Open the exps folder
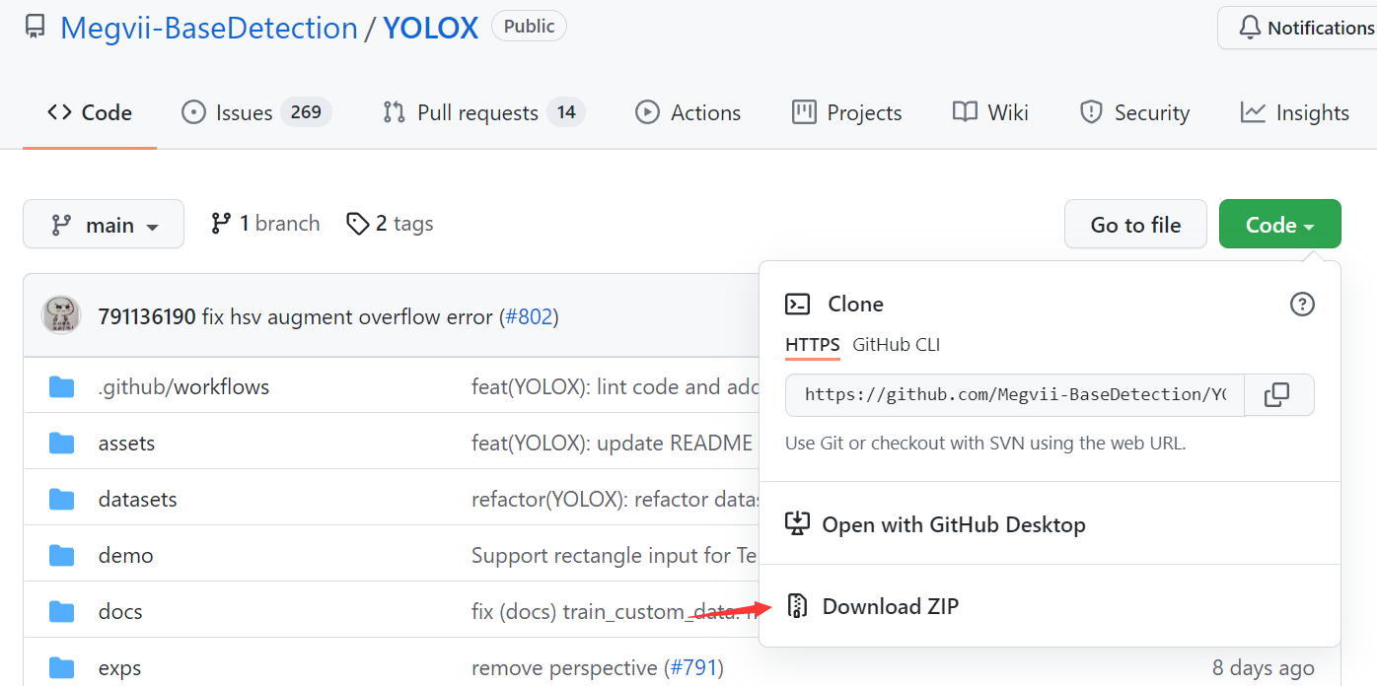This screenshot has width=1377, height=686. point(119,667)
